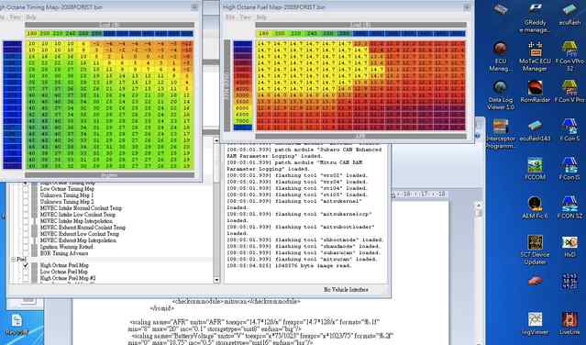The width and height of the screenshot is (586, 345).
Task: Click map tree scrollbar down arrow
Action: 216,280
